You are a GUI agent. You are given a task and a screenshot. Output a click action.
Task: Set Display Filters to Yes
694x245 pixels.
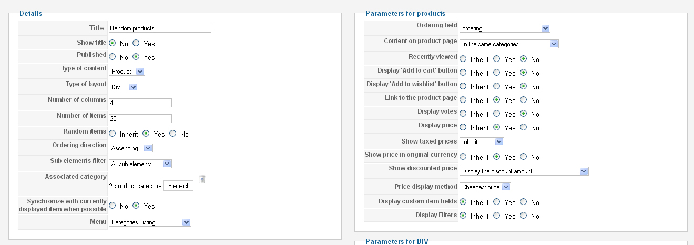click(x=497, y=216)
